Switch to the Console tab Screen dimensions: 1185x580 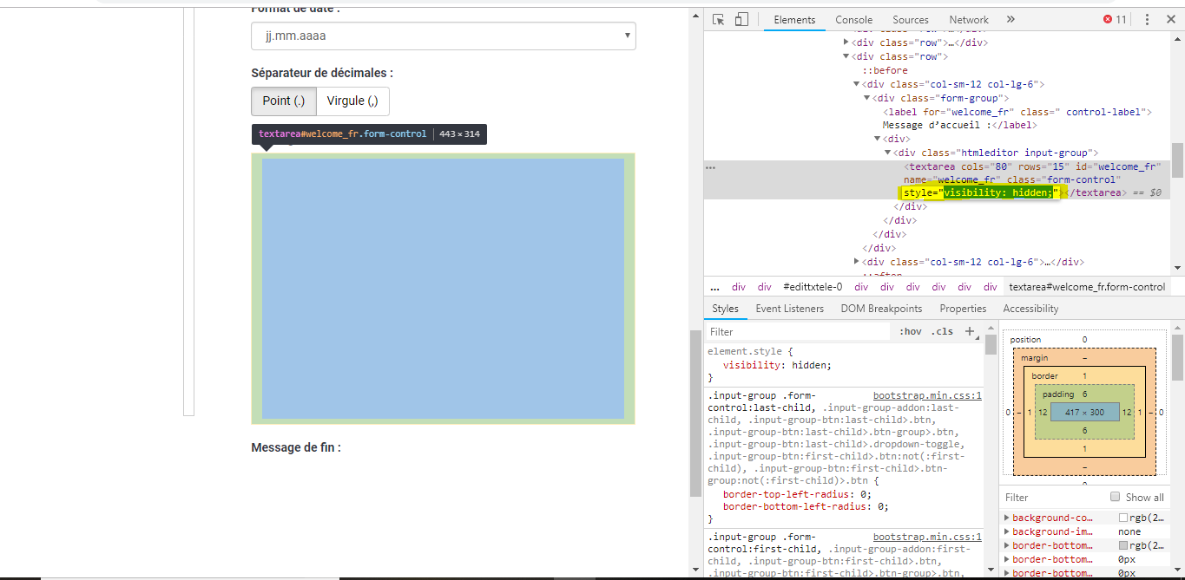pos(853,19)
